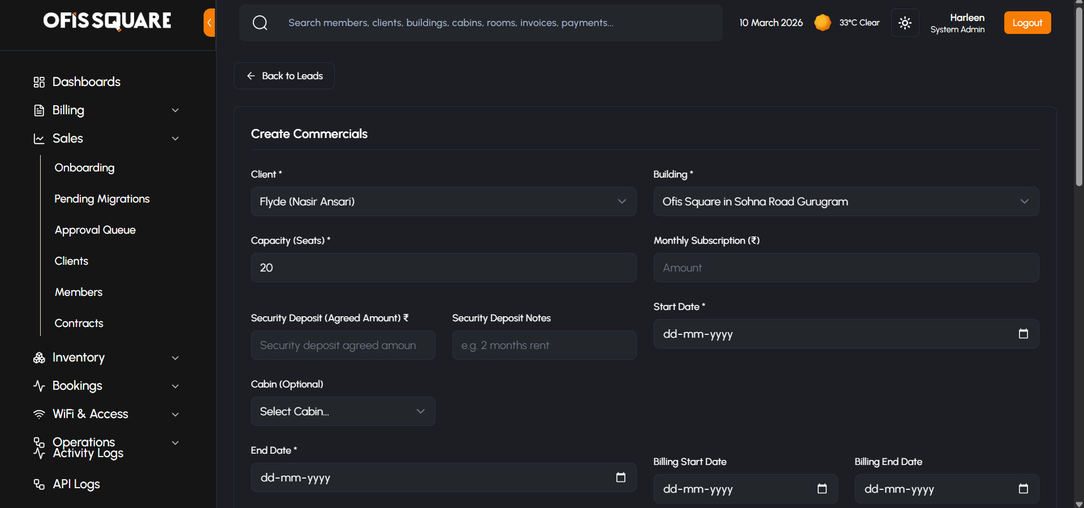This screenshot has width=1084, height=508.
Task: Click the Monthly Subscription amount field
Action: [846, 268]
